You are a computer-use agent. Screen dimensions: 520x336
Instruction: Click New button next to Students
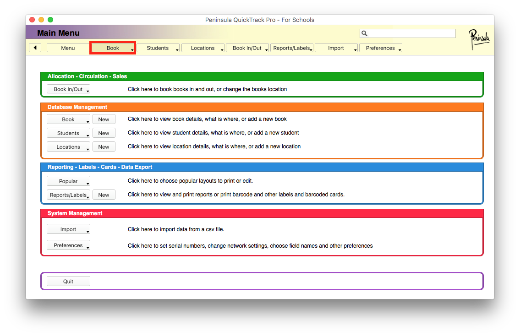coord(104,133)
